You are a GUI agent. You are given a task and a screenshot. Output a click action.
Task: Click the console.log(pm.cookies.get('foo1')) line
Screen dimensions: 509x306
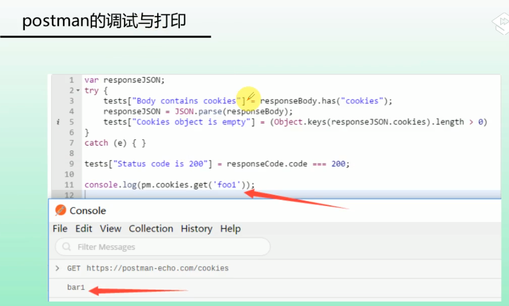169,185
